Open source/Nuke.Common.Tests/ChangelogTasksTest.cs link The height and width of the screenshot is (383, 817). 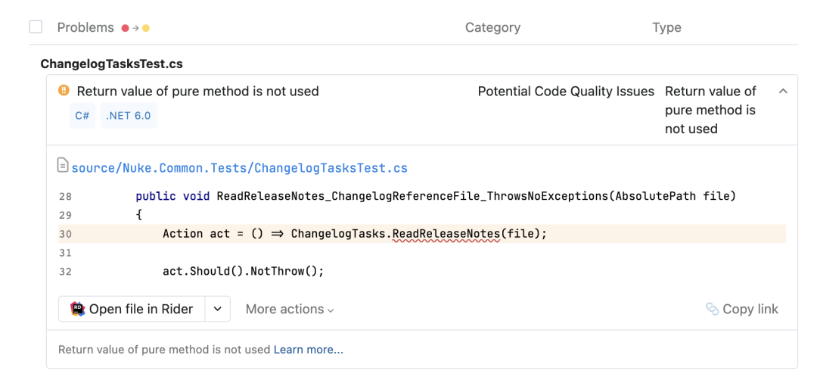coord(240,168)
